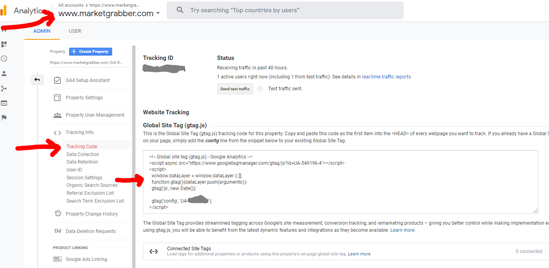The width and height of the screenshot is (549, 268).
Task: Click the help question mark near Send test traffic
Action: pos(260,89)
